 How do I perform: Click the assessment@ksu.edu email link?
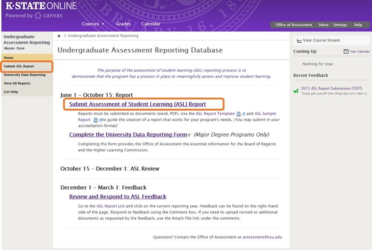(262, 237)
